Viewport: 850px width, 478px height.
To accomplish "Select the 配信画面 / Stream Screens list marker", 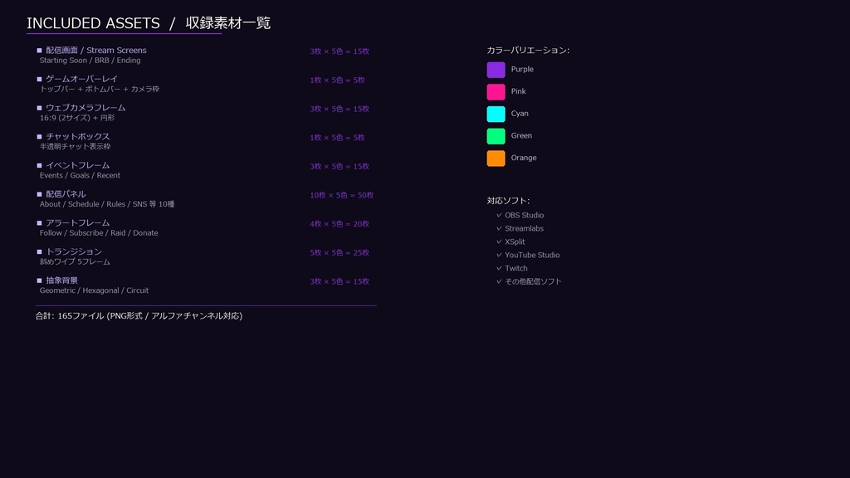I will click(38, 50).
